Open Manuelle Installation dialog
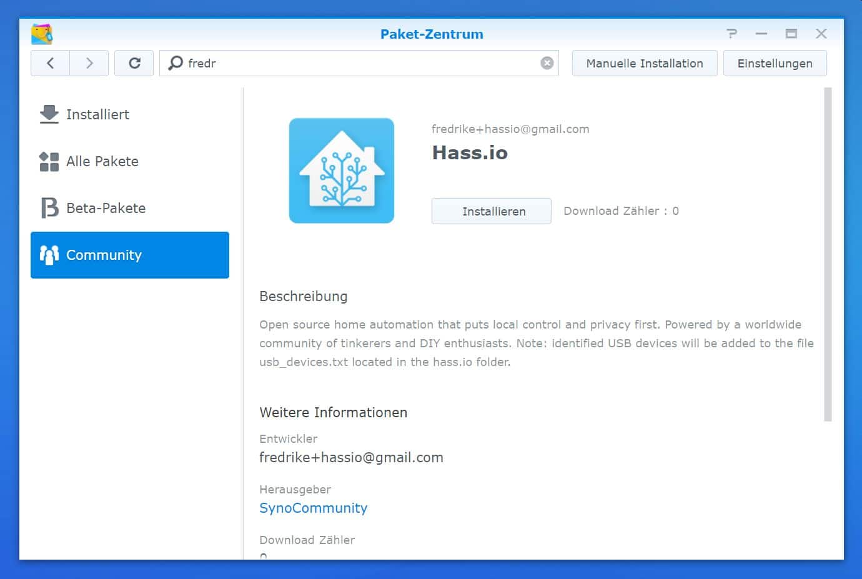This screenshot has width=862, height=579. 645,63
